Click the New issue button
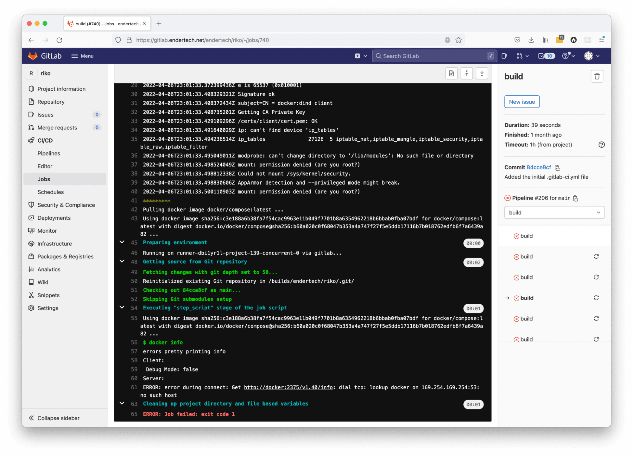Image resolution: width=633 pixels, height=456 pixels. pyautogui.click(x=522, y=102)
